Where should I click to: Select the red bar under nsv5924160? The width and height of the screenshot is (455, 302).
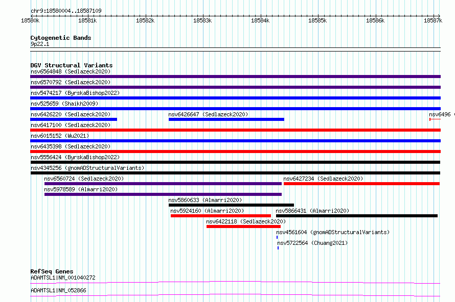[x=221, y=216]
